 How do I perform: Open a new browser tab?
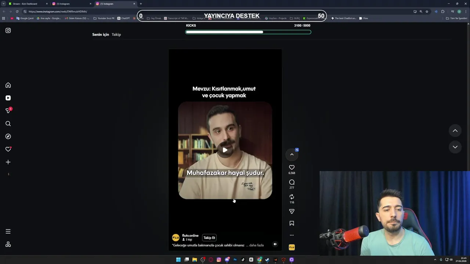coord(141,4)
